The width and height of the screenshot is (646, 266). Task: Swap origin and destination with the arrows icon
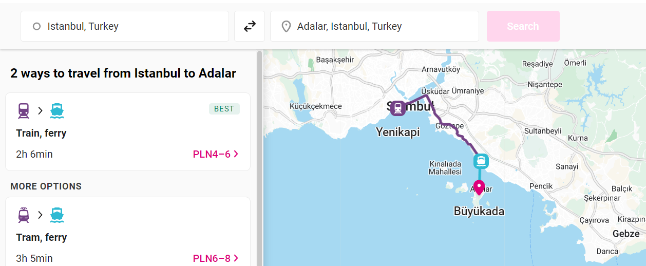(x=250, y=26)
